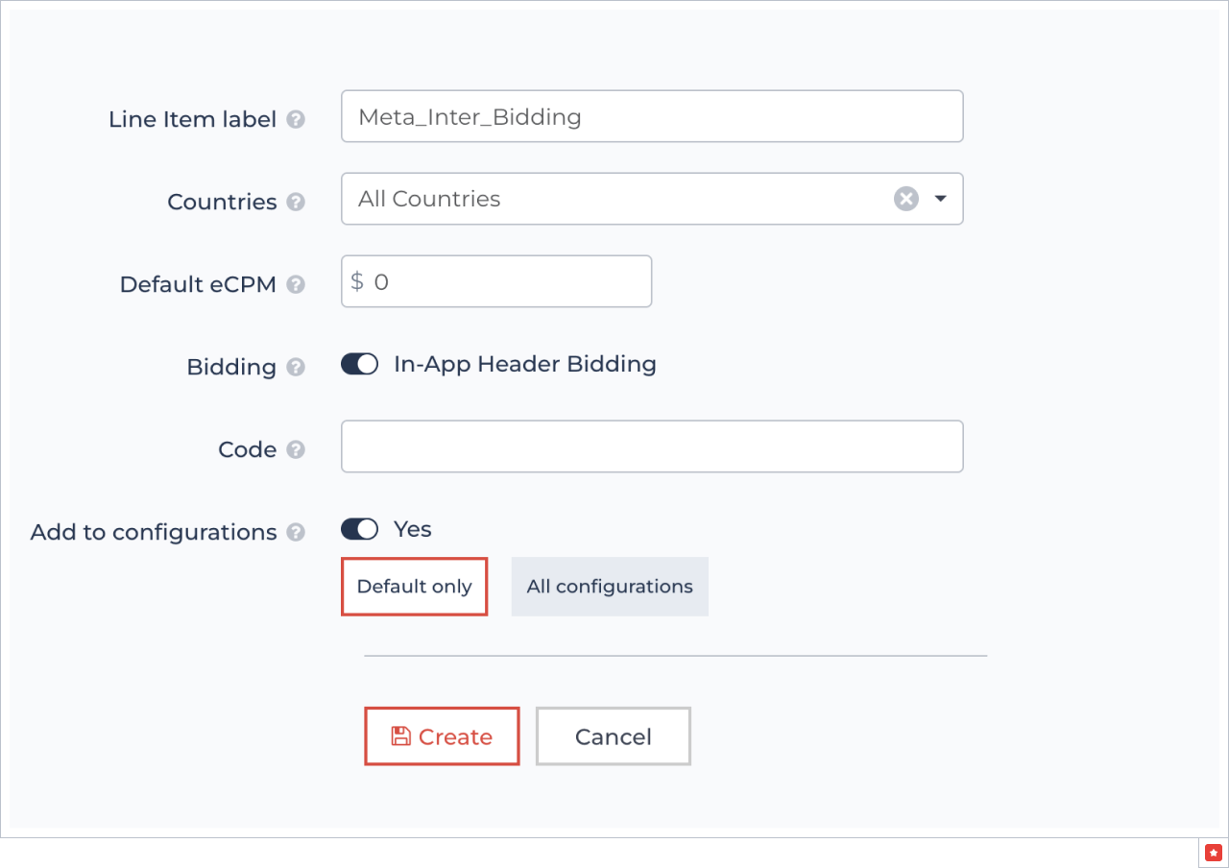Click the Countries question mark icon

click(297, 202)
